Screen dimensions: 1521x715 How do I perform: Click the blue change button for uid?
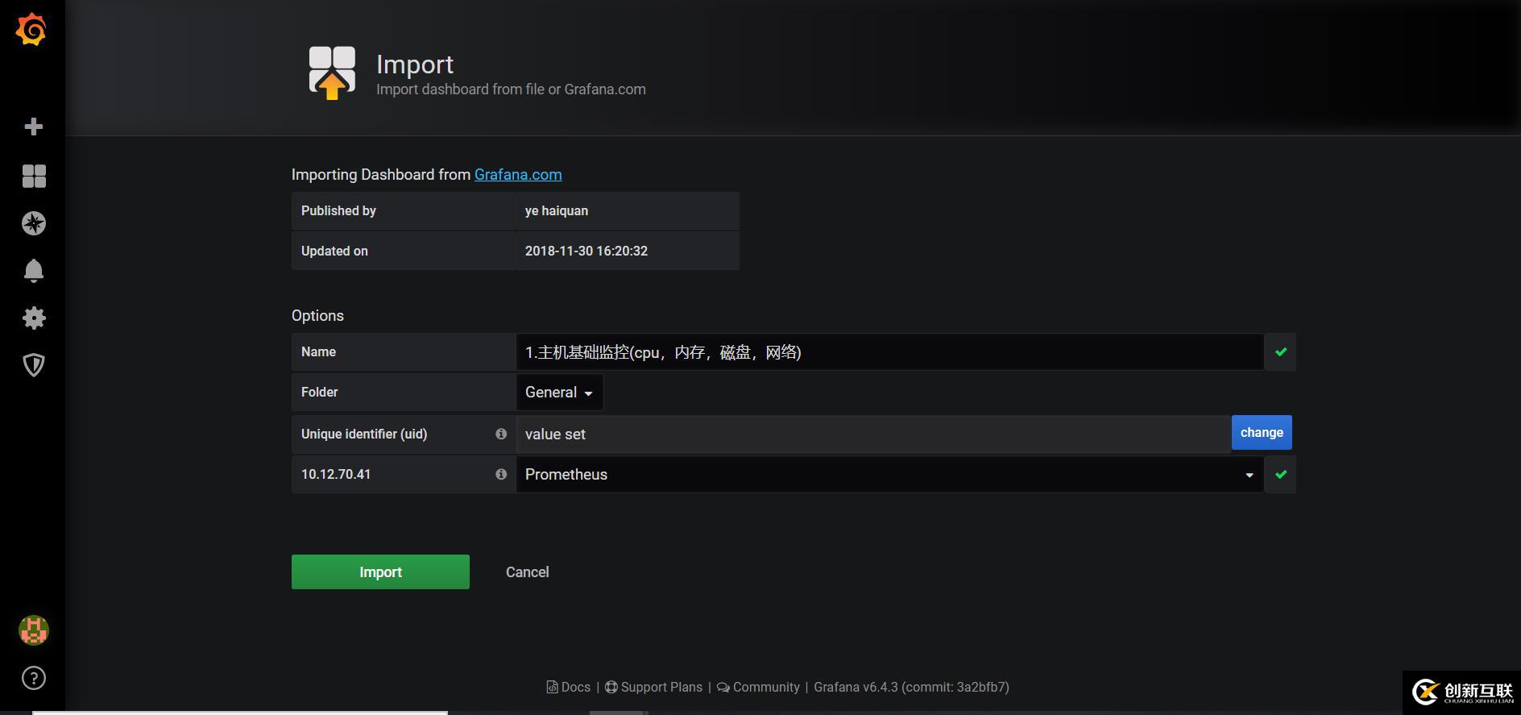pos(1261,433)
